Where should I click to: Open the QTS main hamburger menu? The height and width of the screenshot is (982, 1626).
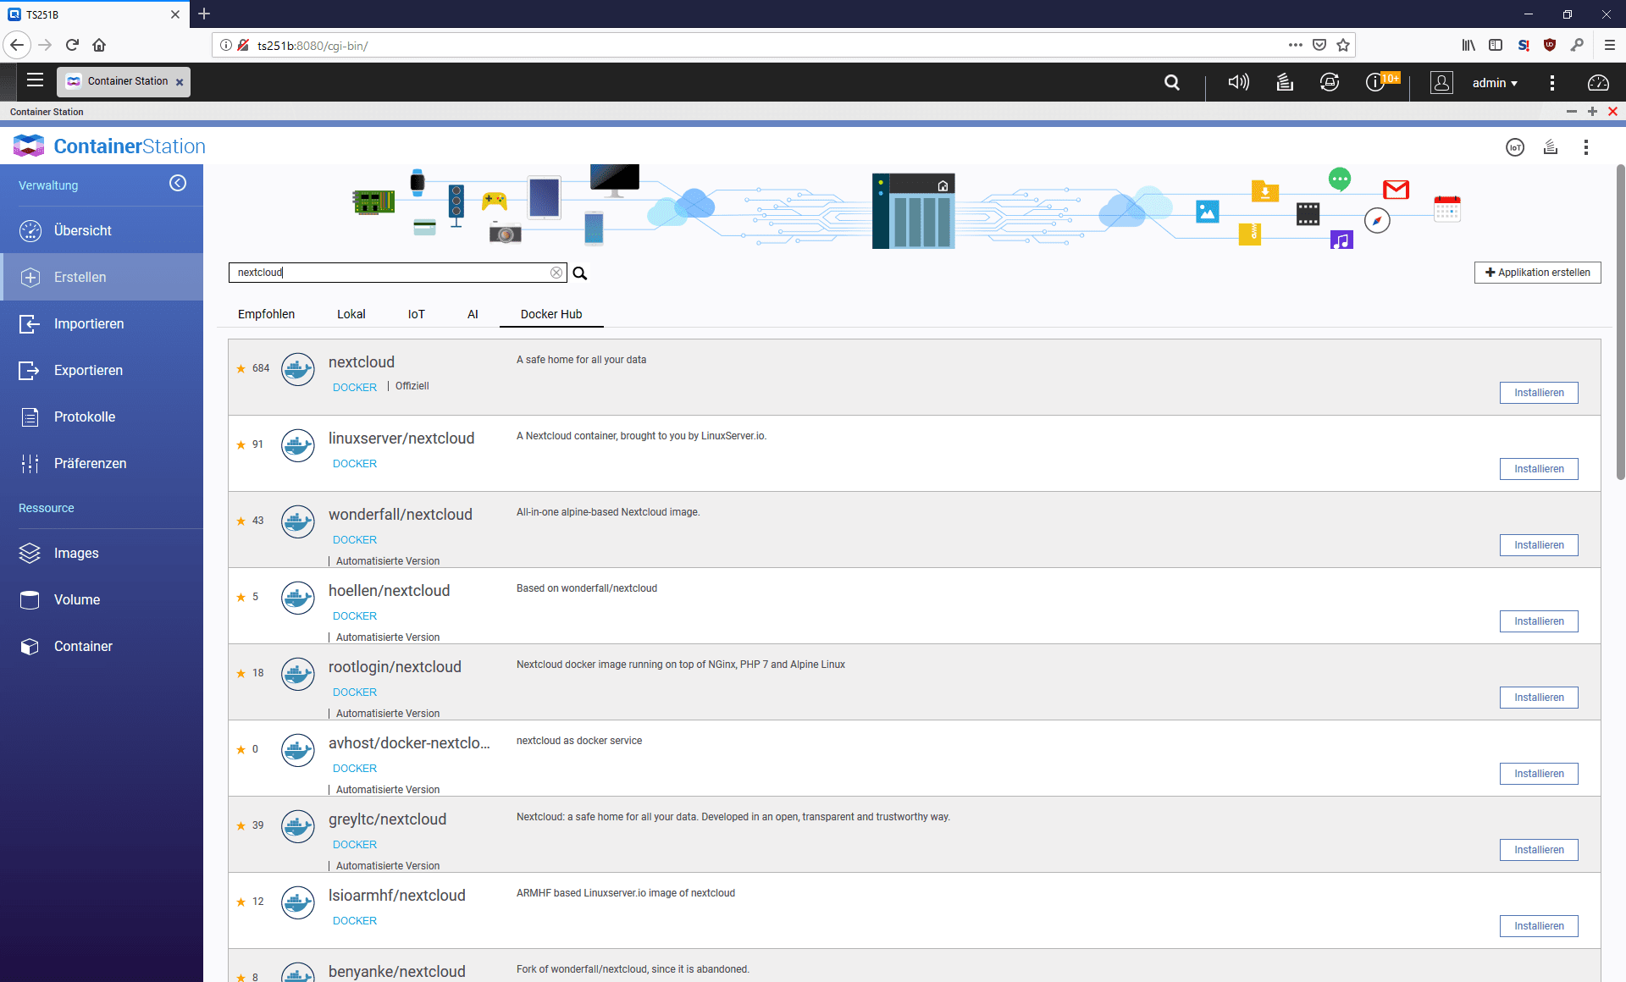35,80
